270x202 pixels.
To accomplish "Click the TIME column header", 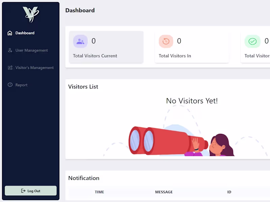I will [x=99, y=192].
